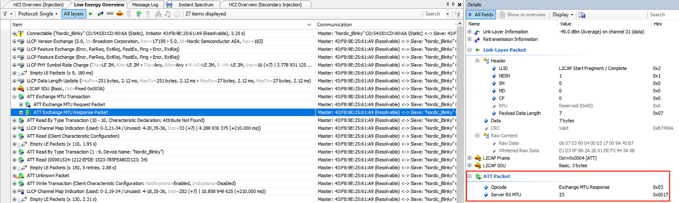Toggle the All layers button
Screen dimensions: 679x203
74,14
